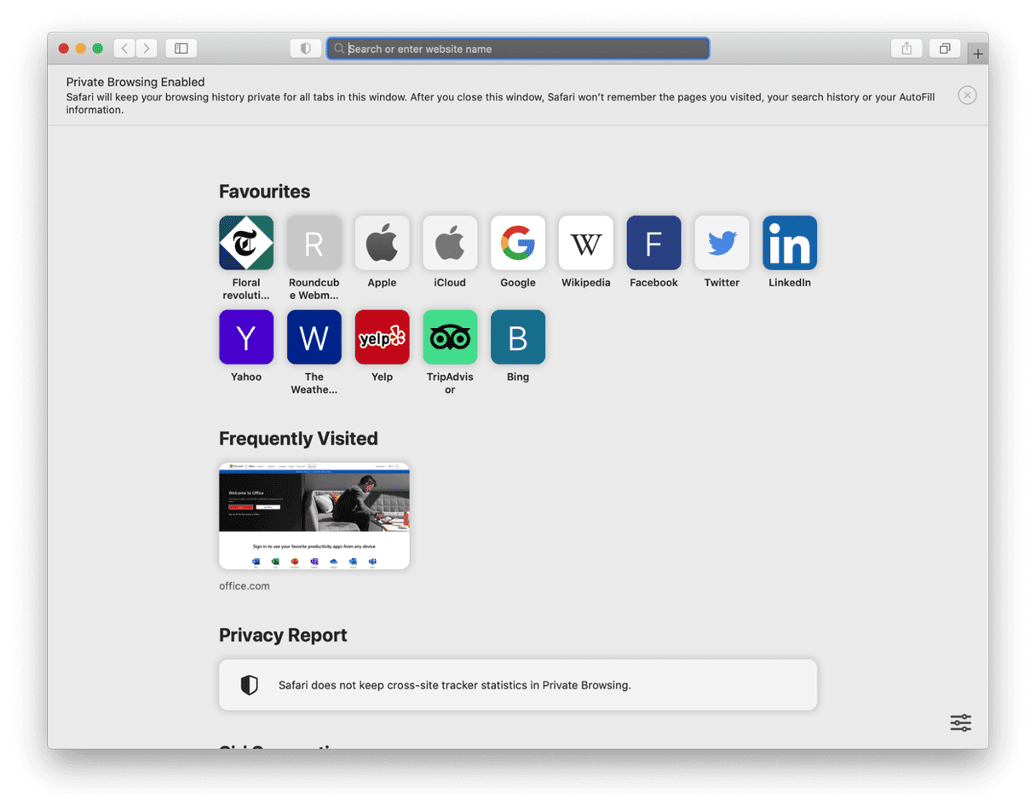This screenshot has height=812, width=1036.
Task: Open office.com from Frequently Visited
Action: pos(314,515)
